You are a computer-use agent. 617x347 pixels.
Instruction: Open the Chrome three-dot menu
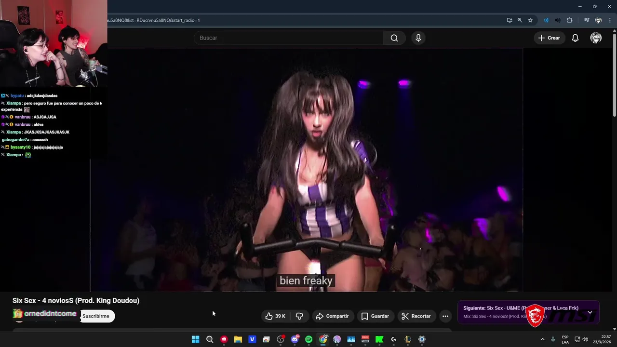click(x=609, y=20)
